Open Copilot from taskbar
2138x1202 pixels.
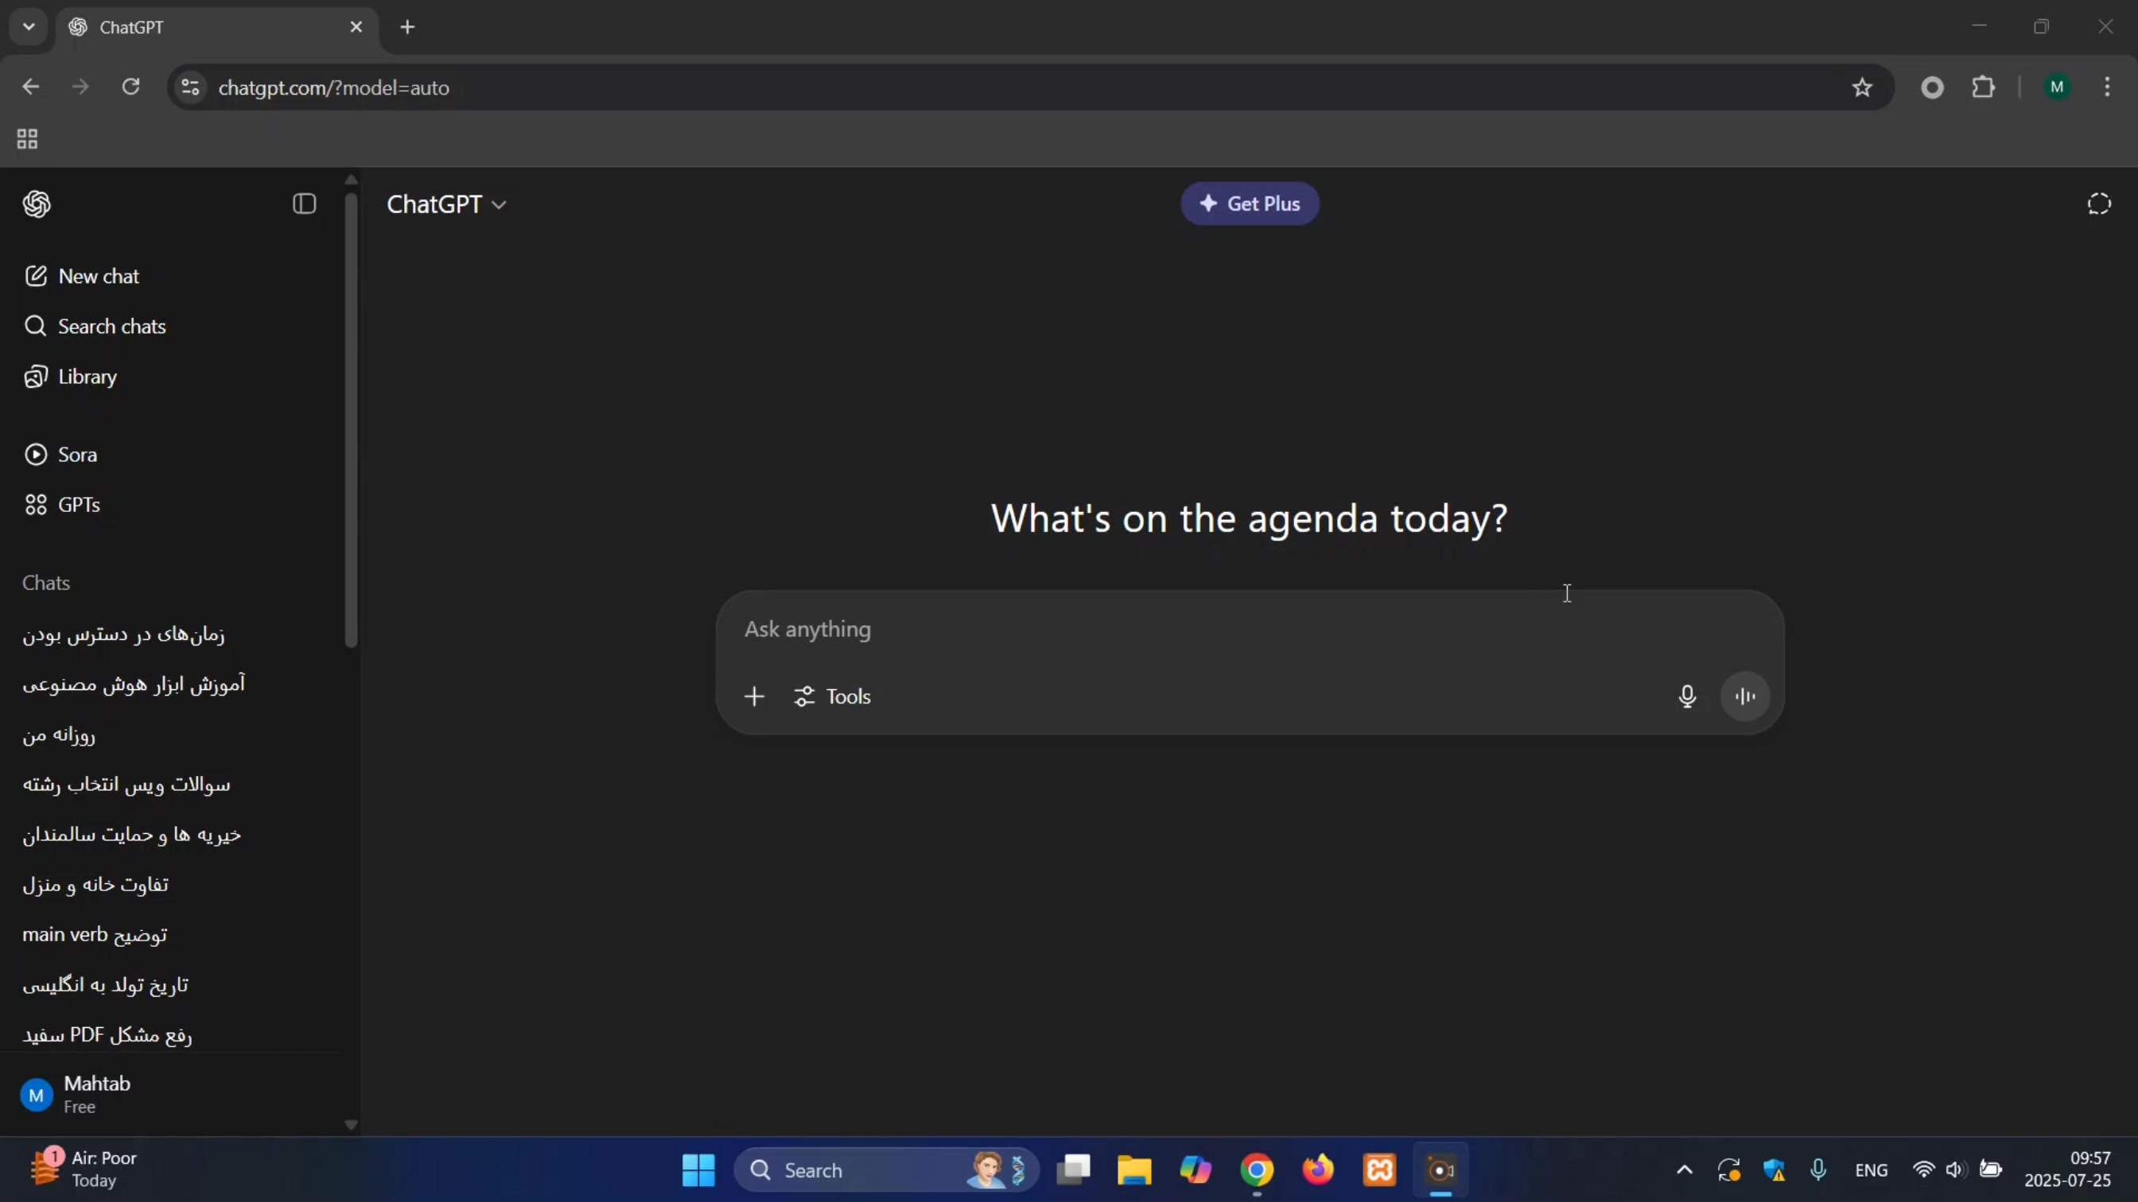[x=1195, y=1170]
